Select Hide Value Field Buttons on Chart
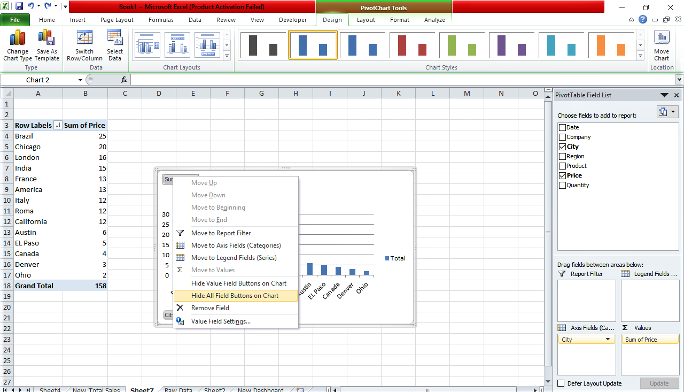Screen dimensions: 684x392 236,283
